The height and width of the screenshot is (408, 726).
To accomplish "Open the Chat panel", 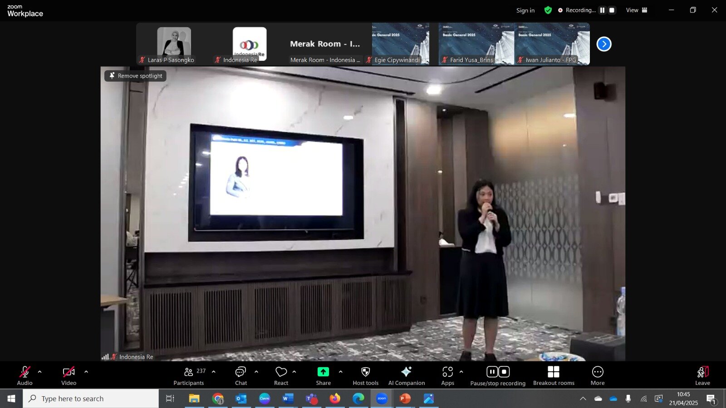I will tap(240, 376).
